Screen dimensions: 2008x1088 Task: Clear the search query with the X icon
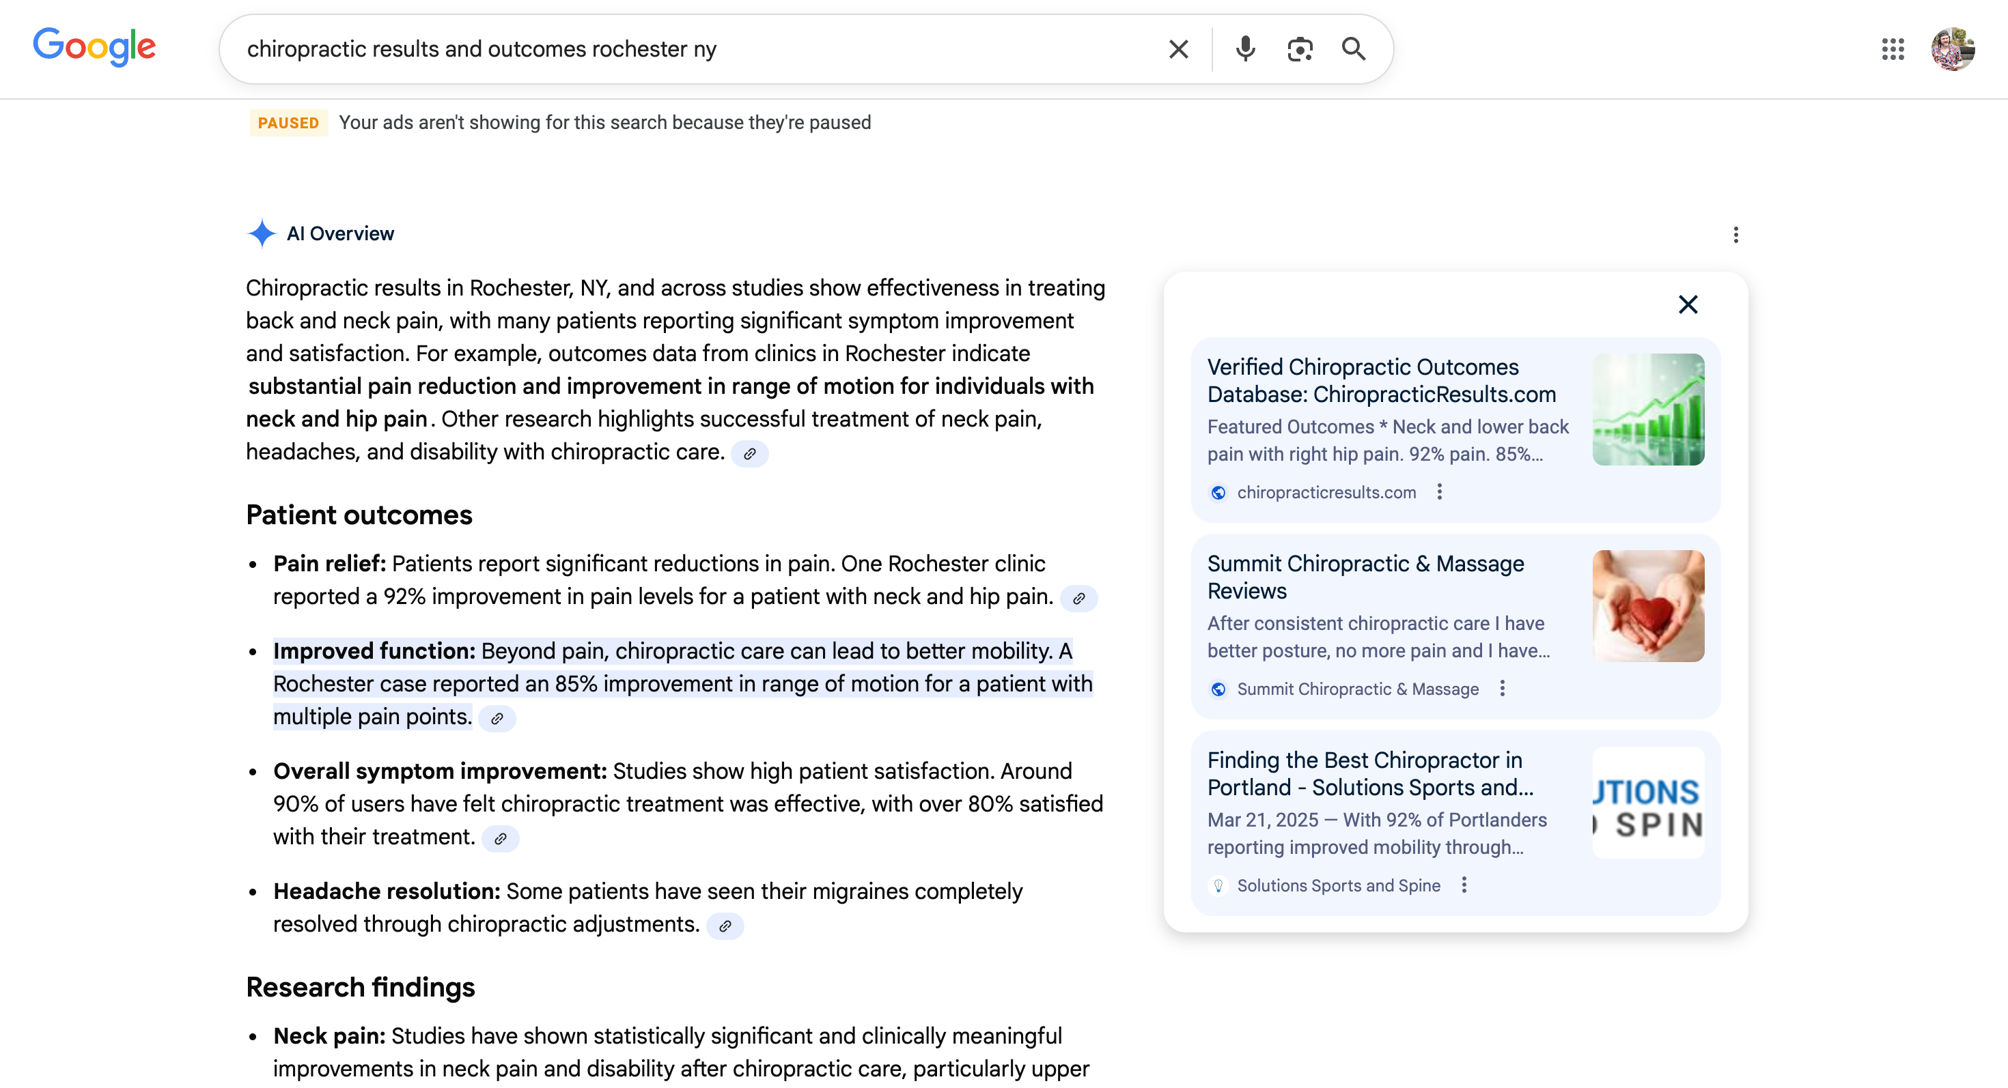[1178, 49]
